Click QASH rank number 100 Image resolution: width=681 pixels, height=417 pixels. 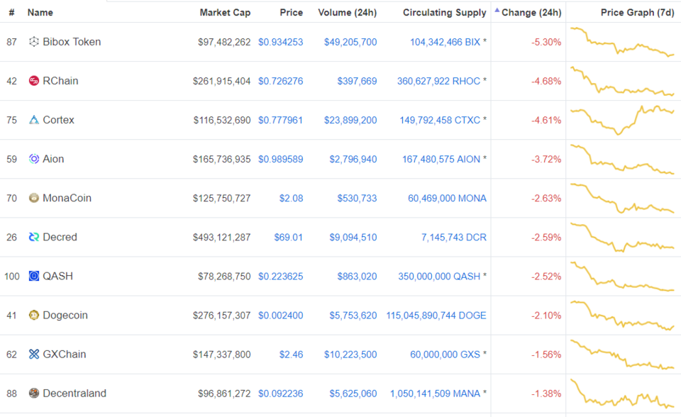click(x=12, y=277)
